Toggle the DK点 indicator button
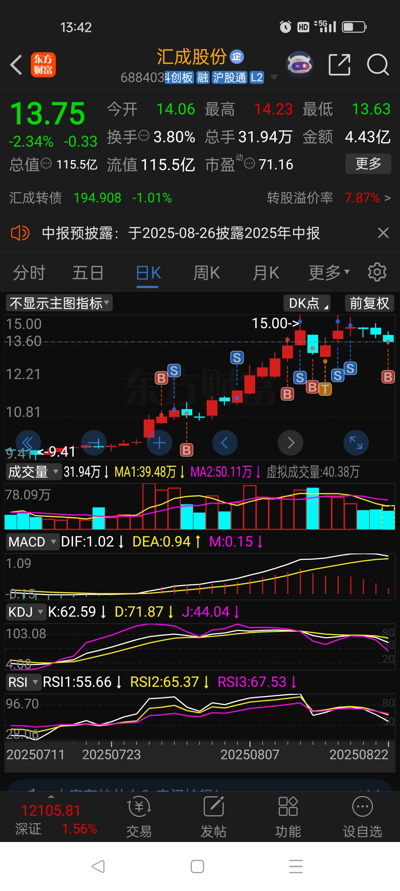Viewport: 400px width, 891px height. 307,303
